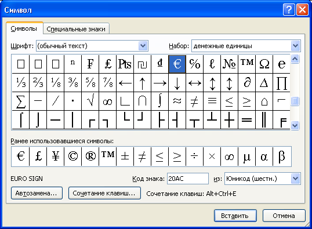Select the script small ℓ symbol

pyautogui.click(x=212, y=64)
